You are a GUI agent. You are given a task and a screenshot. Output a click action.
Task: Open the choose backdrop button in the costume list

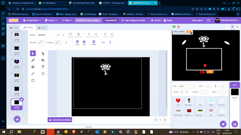click(17, 119)
